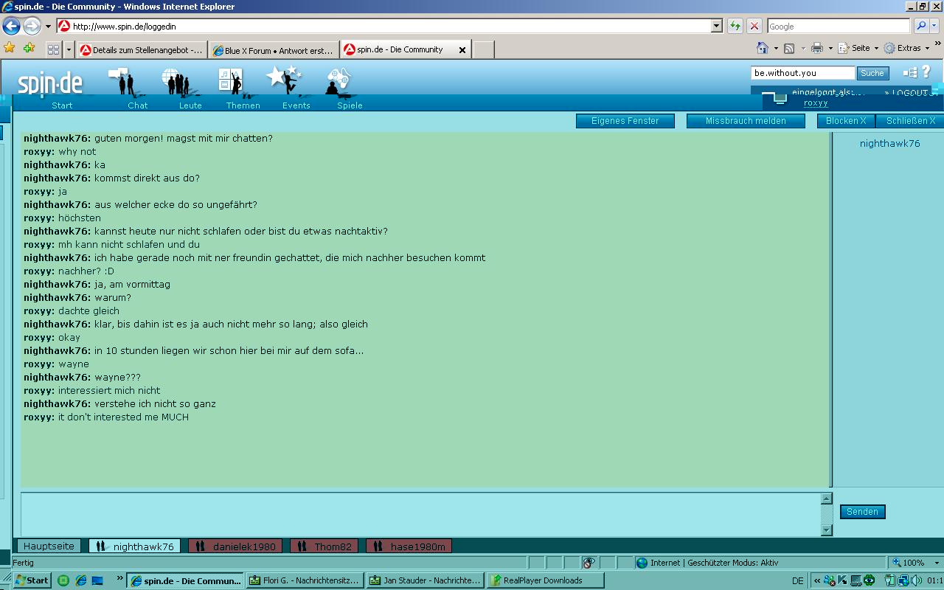Click the browser back arrow
The height and width of the screenshot is (590, 944).
(x=11, y=27)
